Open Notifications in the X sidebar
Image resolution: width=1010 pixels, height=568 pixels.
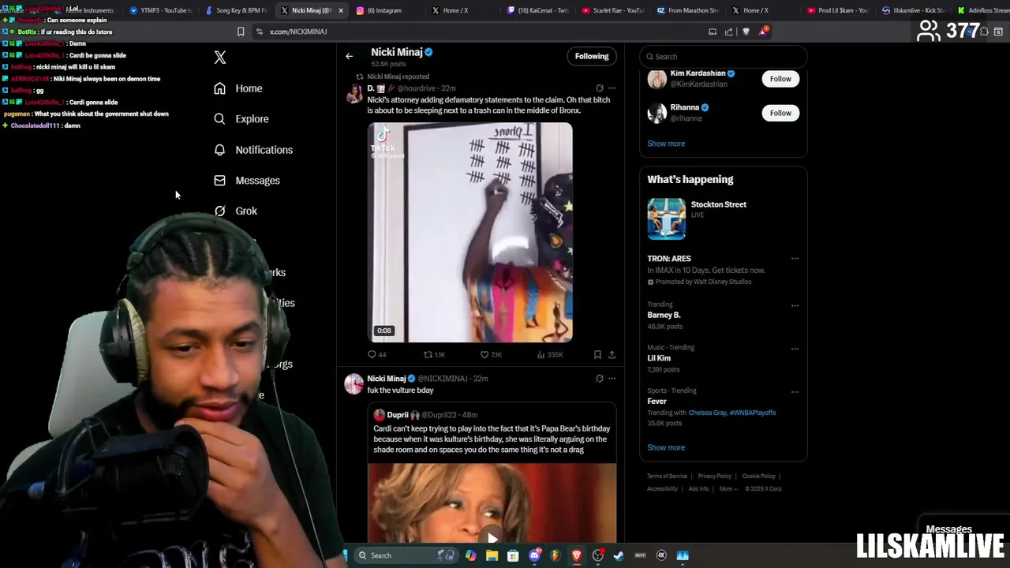pos(253,150)
